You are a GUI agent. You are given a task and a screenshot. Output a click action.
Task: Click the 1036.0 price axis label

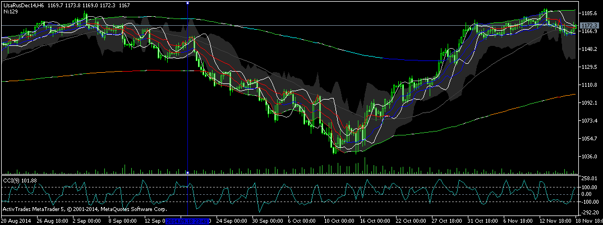(588, 157)
